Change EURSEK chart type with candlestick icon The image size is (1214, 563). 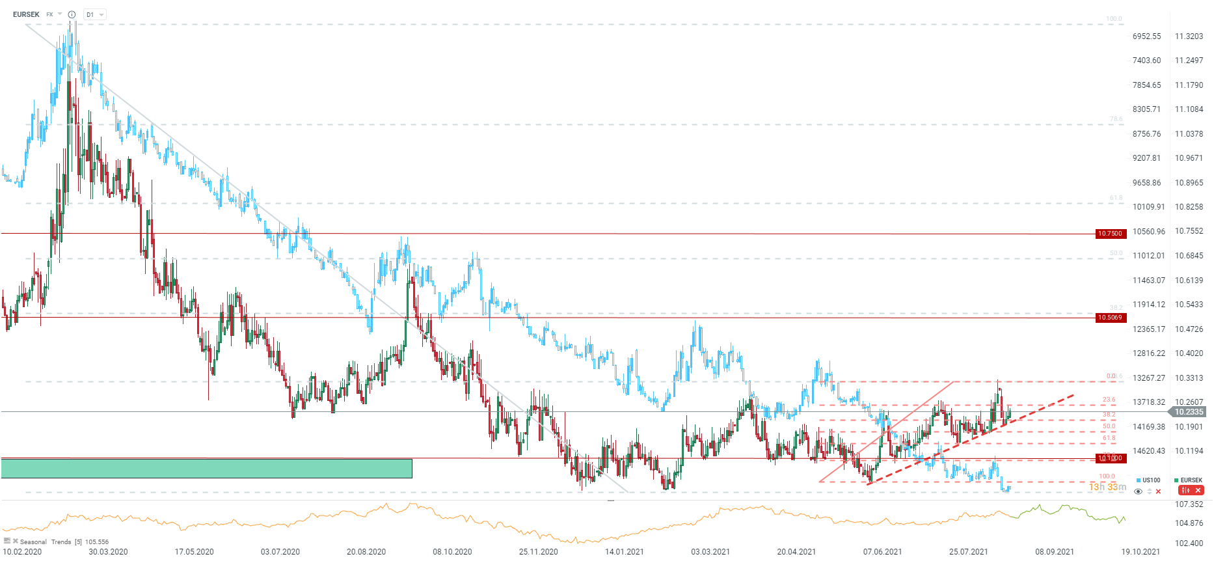tap(1185, 490)
